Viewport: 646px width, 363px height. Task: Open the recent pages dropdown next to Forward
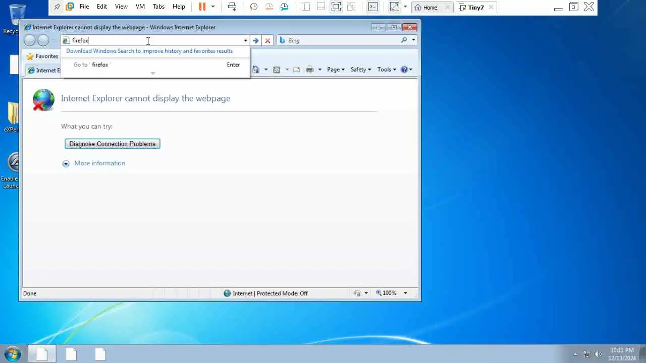coord(53,40)
